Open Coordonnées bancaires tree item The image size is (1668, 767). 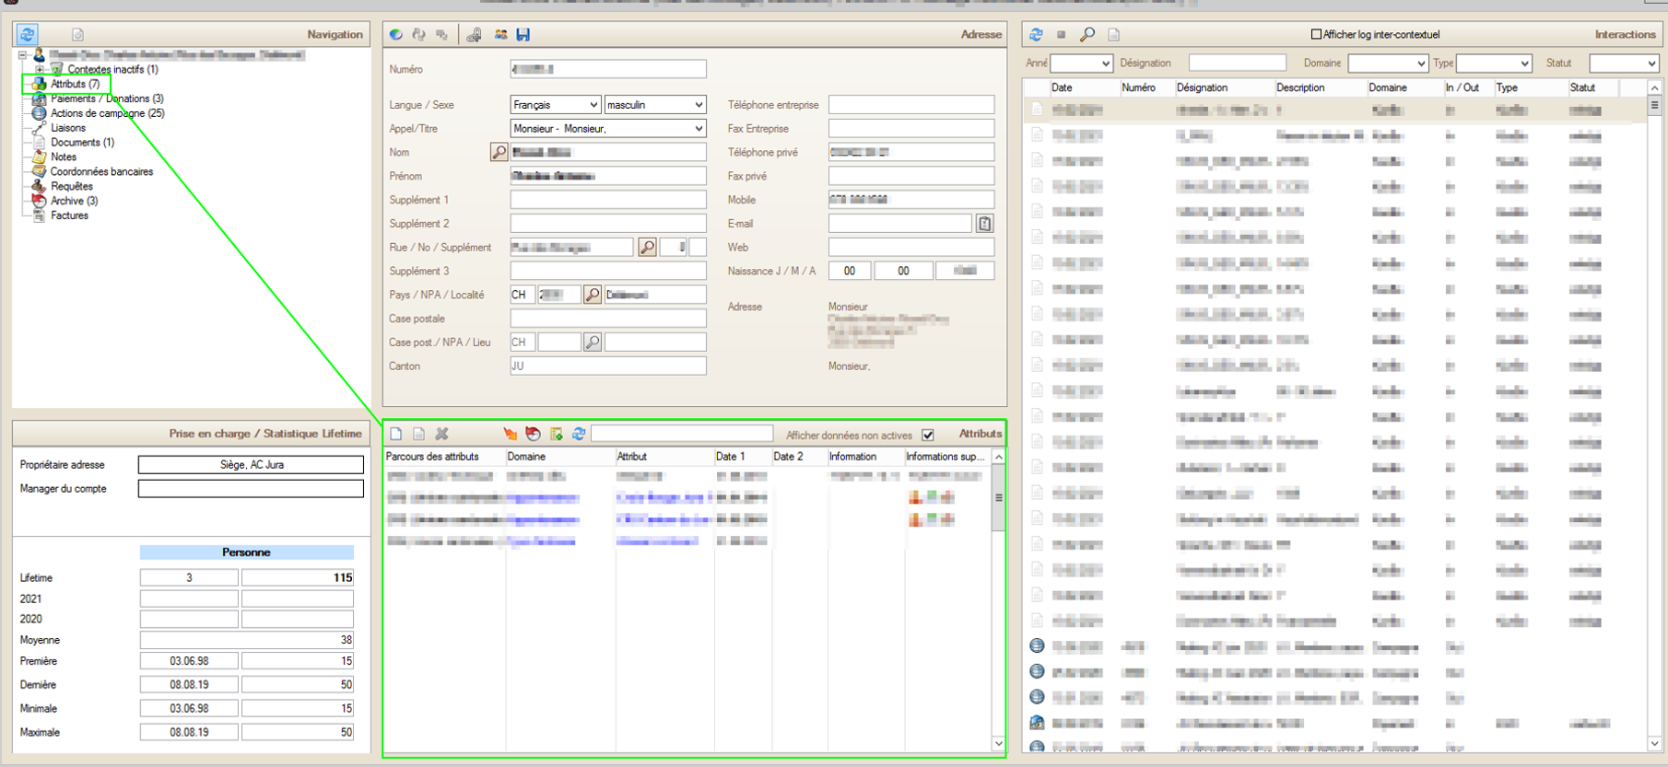coord(101,172)
